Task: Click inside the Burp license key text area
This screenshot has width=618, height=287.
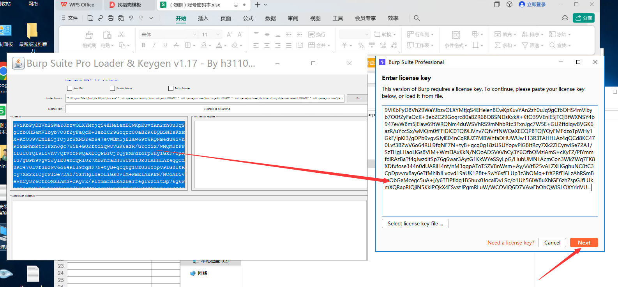Action: point(490,161)
